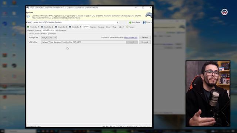Image resolution: width=237 pixels, height=133 pixels.
Task: Switch to the Devices tab
Action: (101, 27)
